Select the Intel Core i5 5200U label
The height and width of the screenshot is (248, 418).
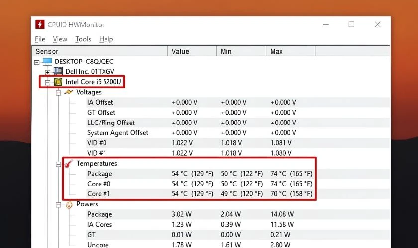[x=94, y=82]
